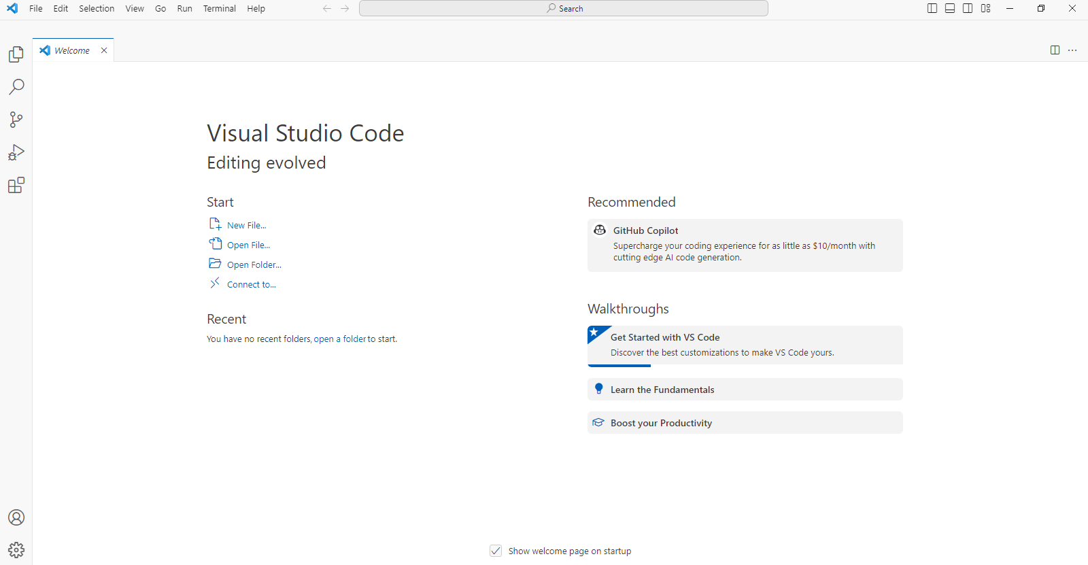This screenshot has height=565, width=1088.
Task: Open the Run and Debug view
Action: coord(16,152)
